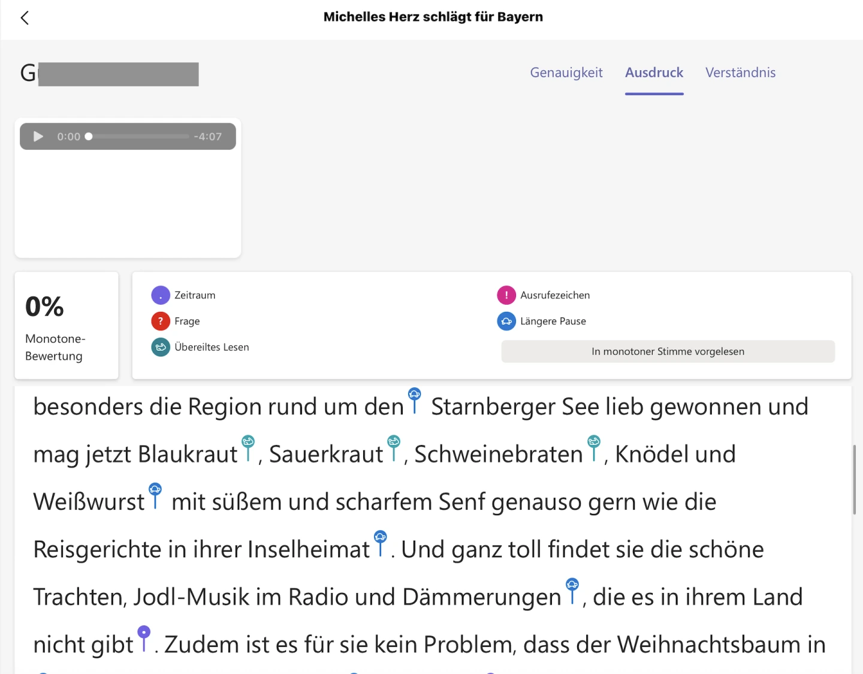Click the back arrow at top left
This screenshot has height=674, width=863.
[25, 18]
